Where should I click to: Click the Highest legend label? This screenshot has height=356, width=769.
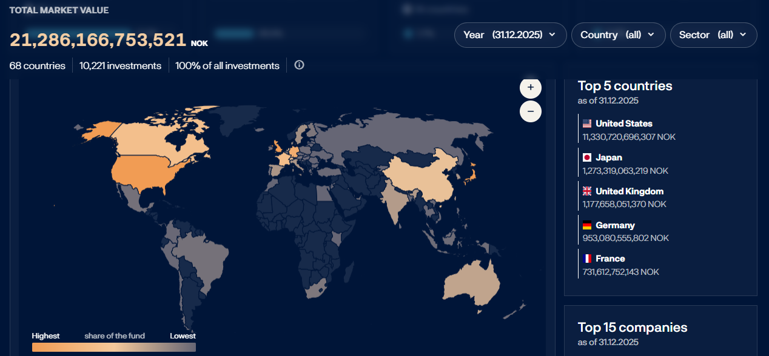click(x=46, y=335)
